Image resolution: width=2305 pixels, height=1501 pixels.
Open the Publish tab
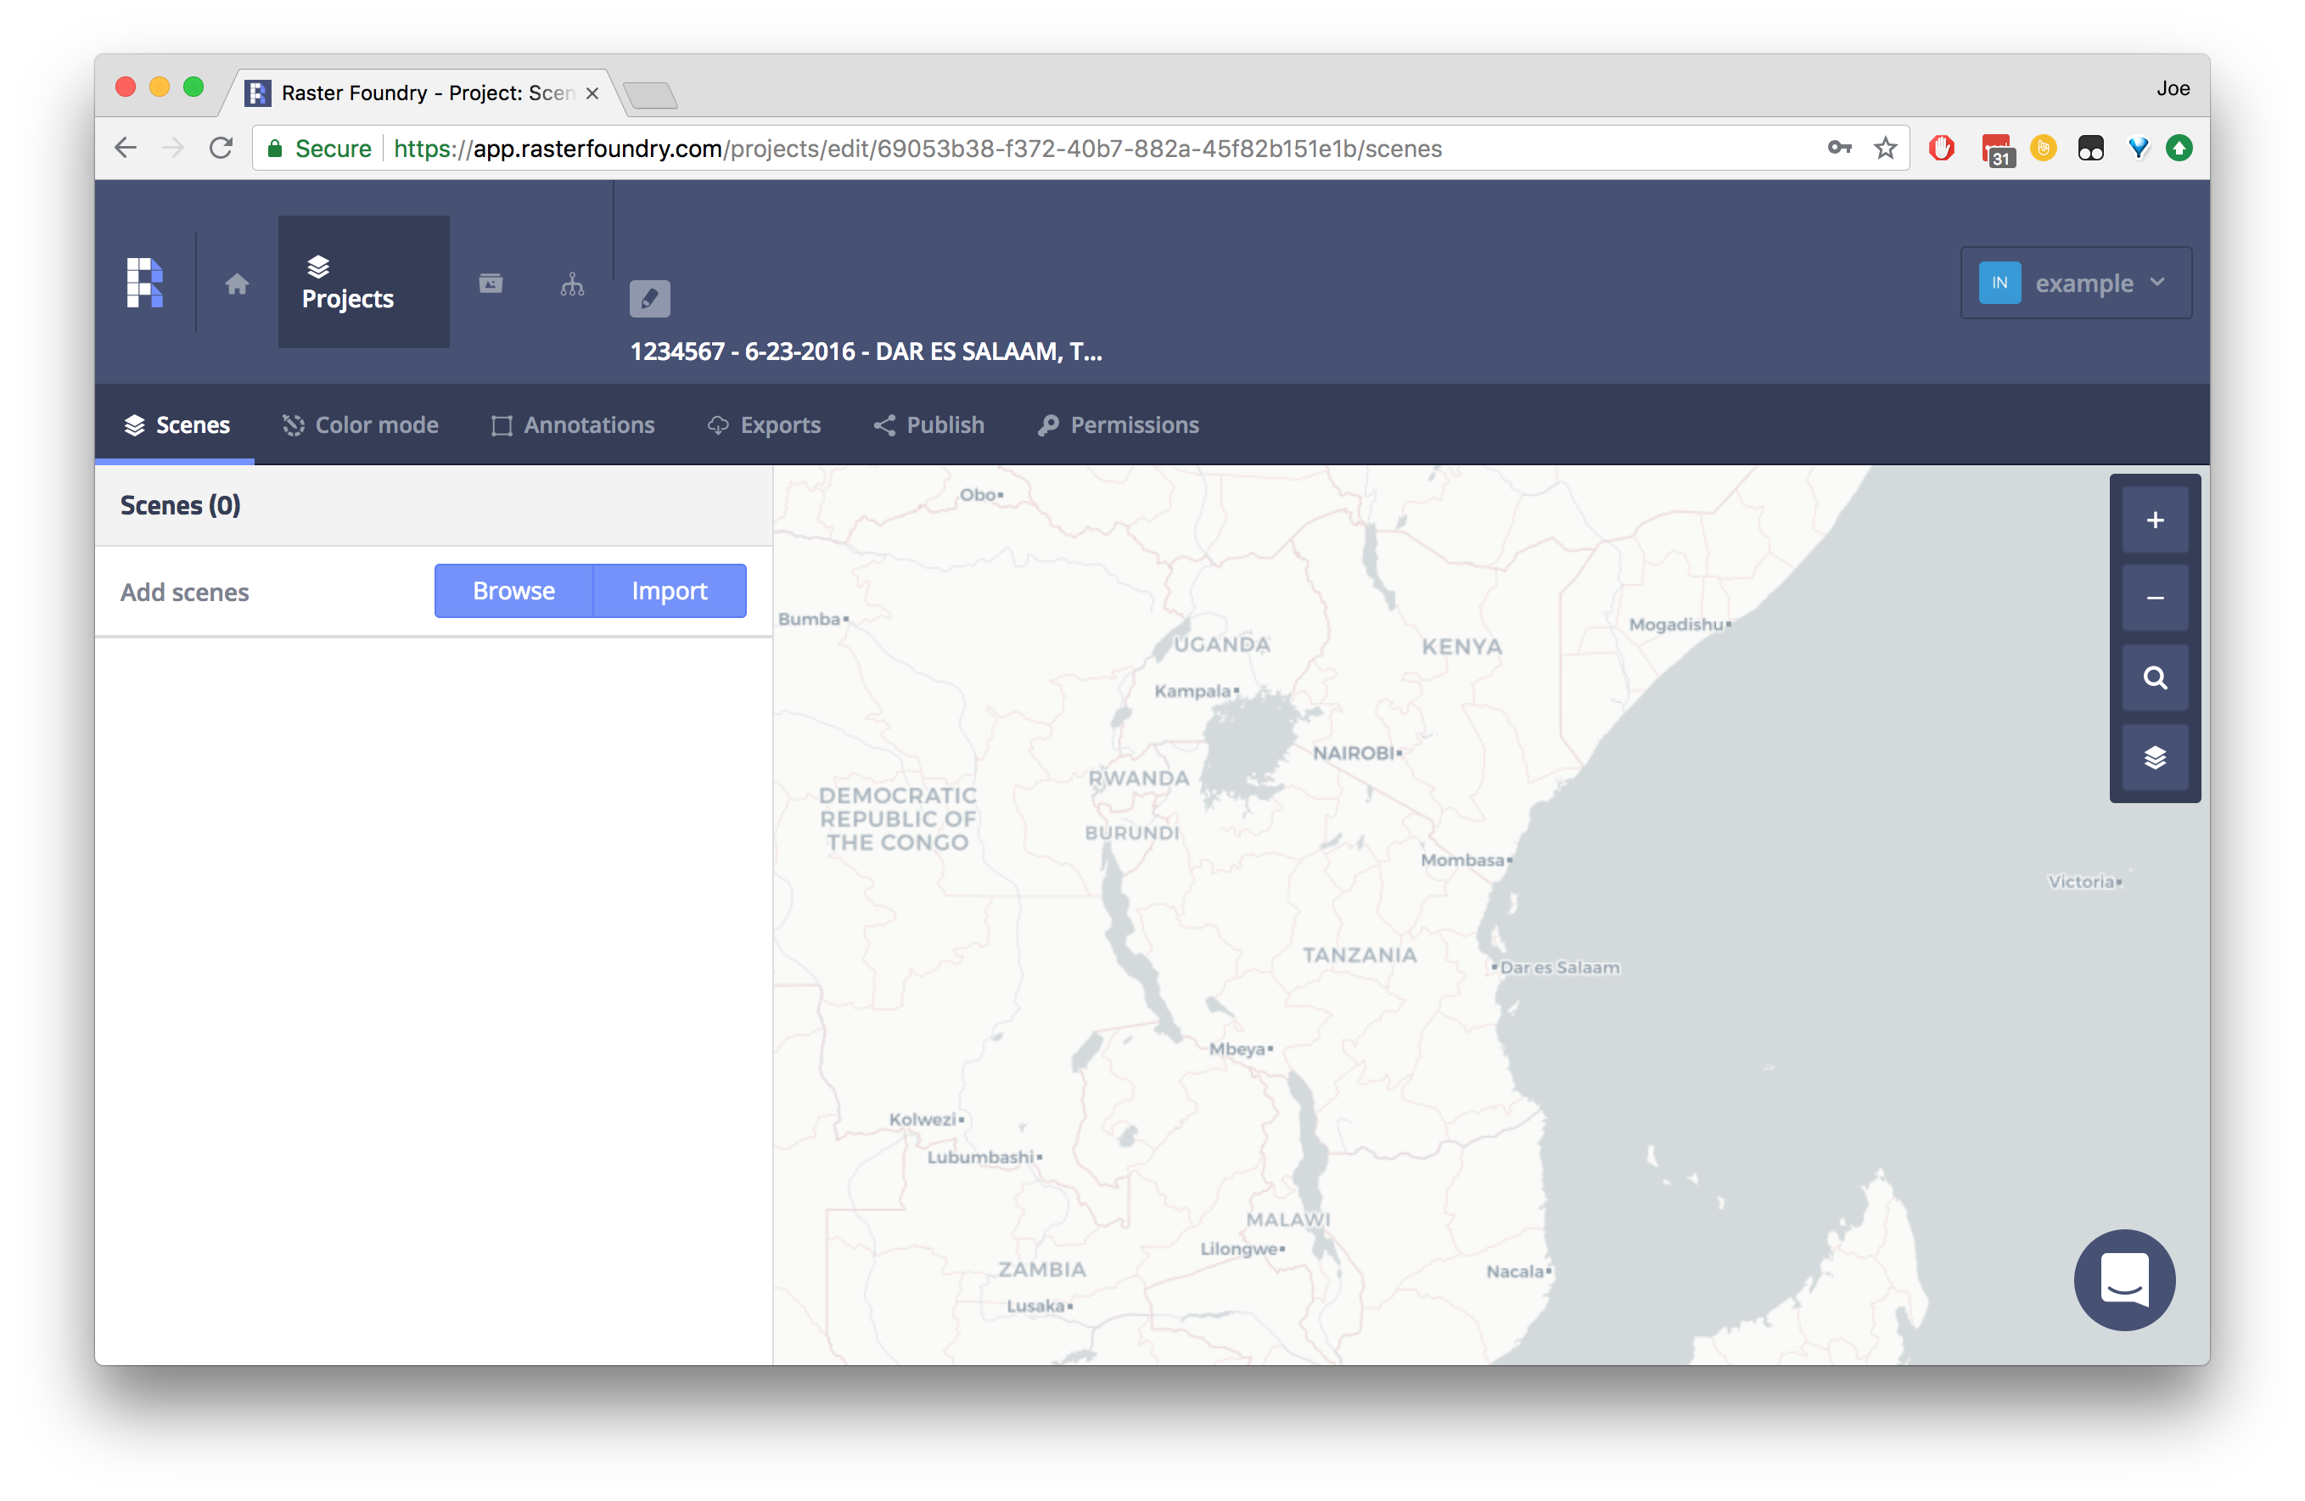point(928,424)
